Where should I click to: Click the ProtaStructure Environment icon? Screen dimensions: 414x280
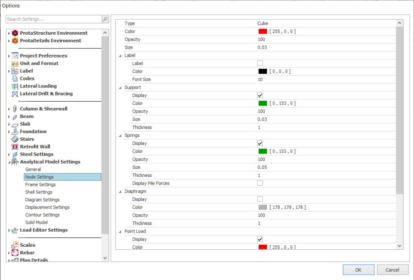[15, 33]
